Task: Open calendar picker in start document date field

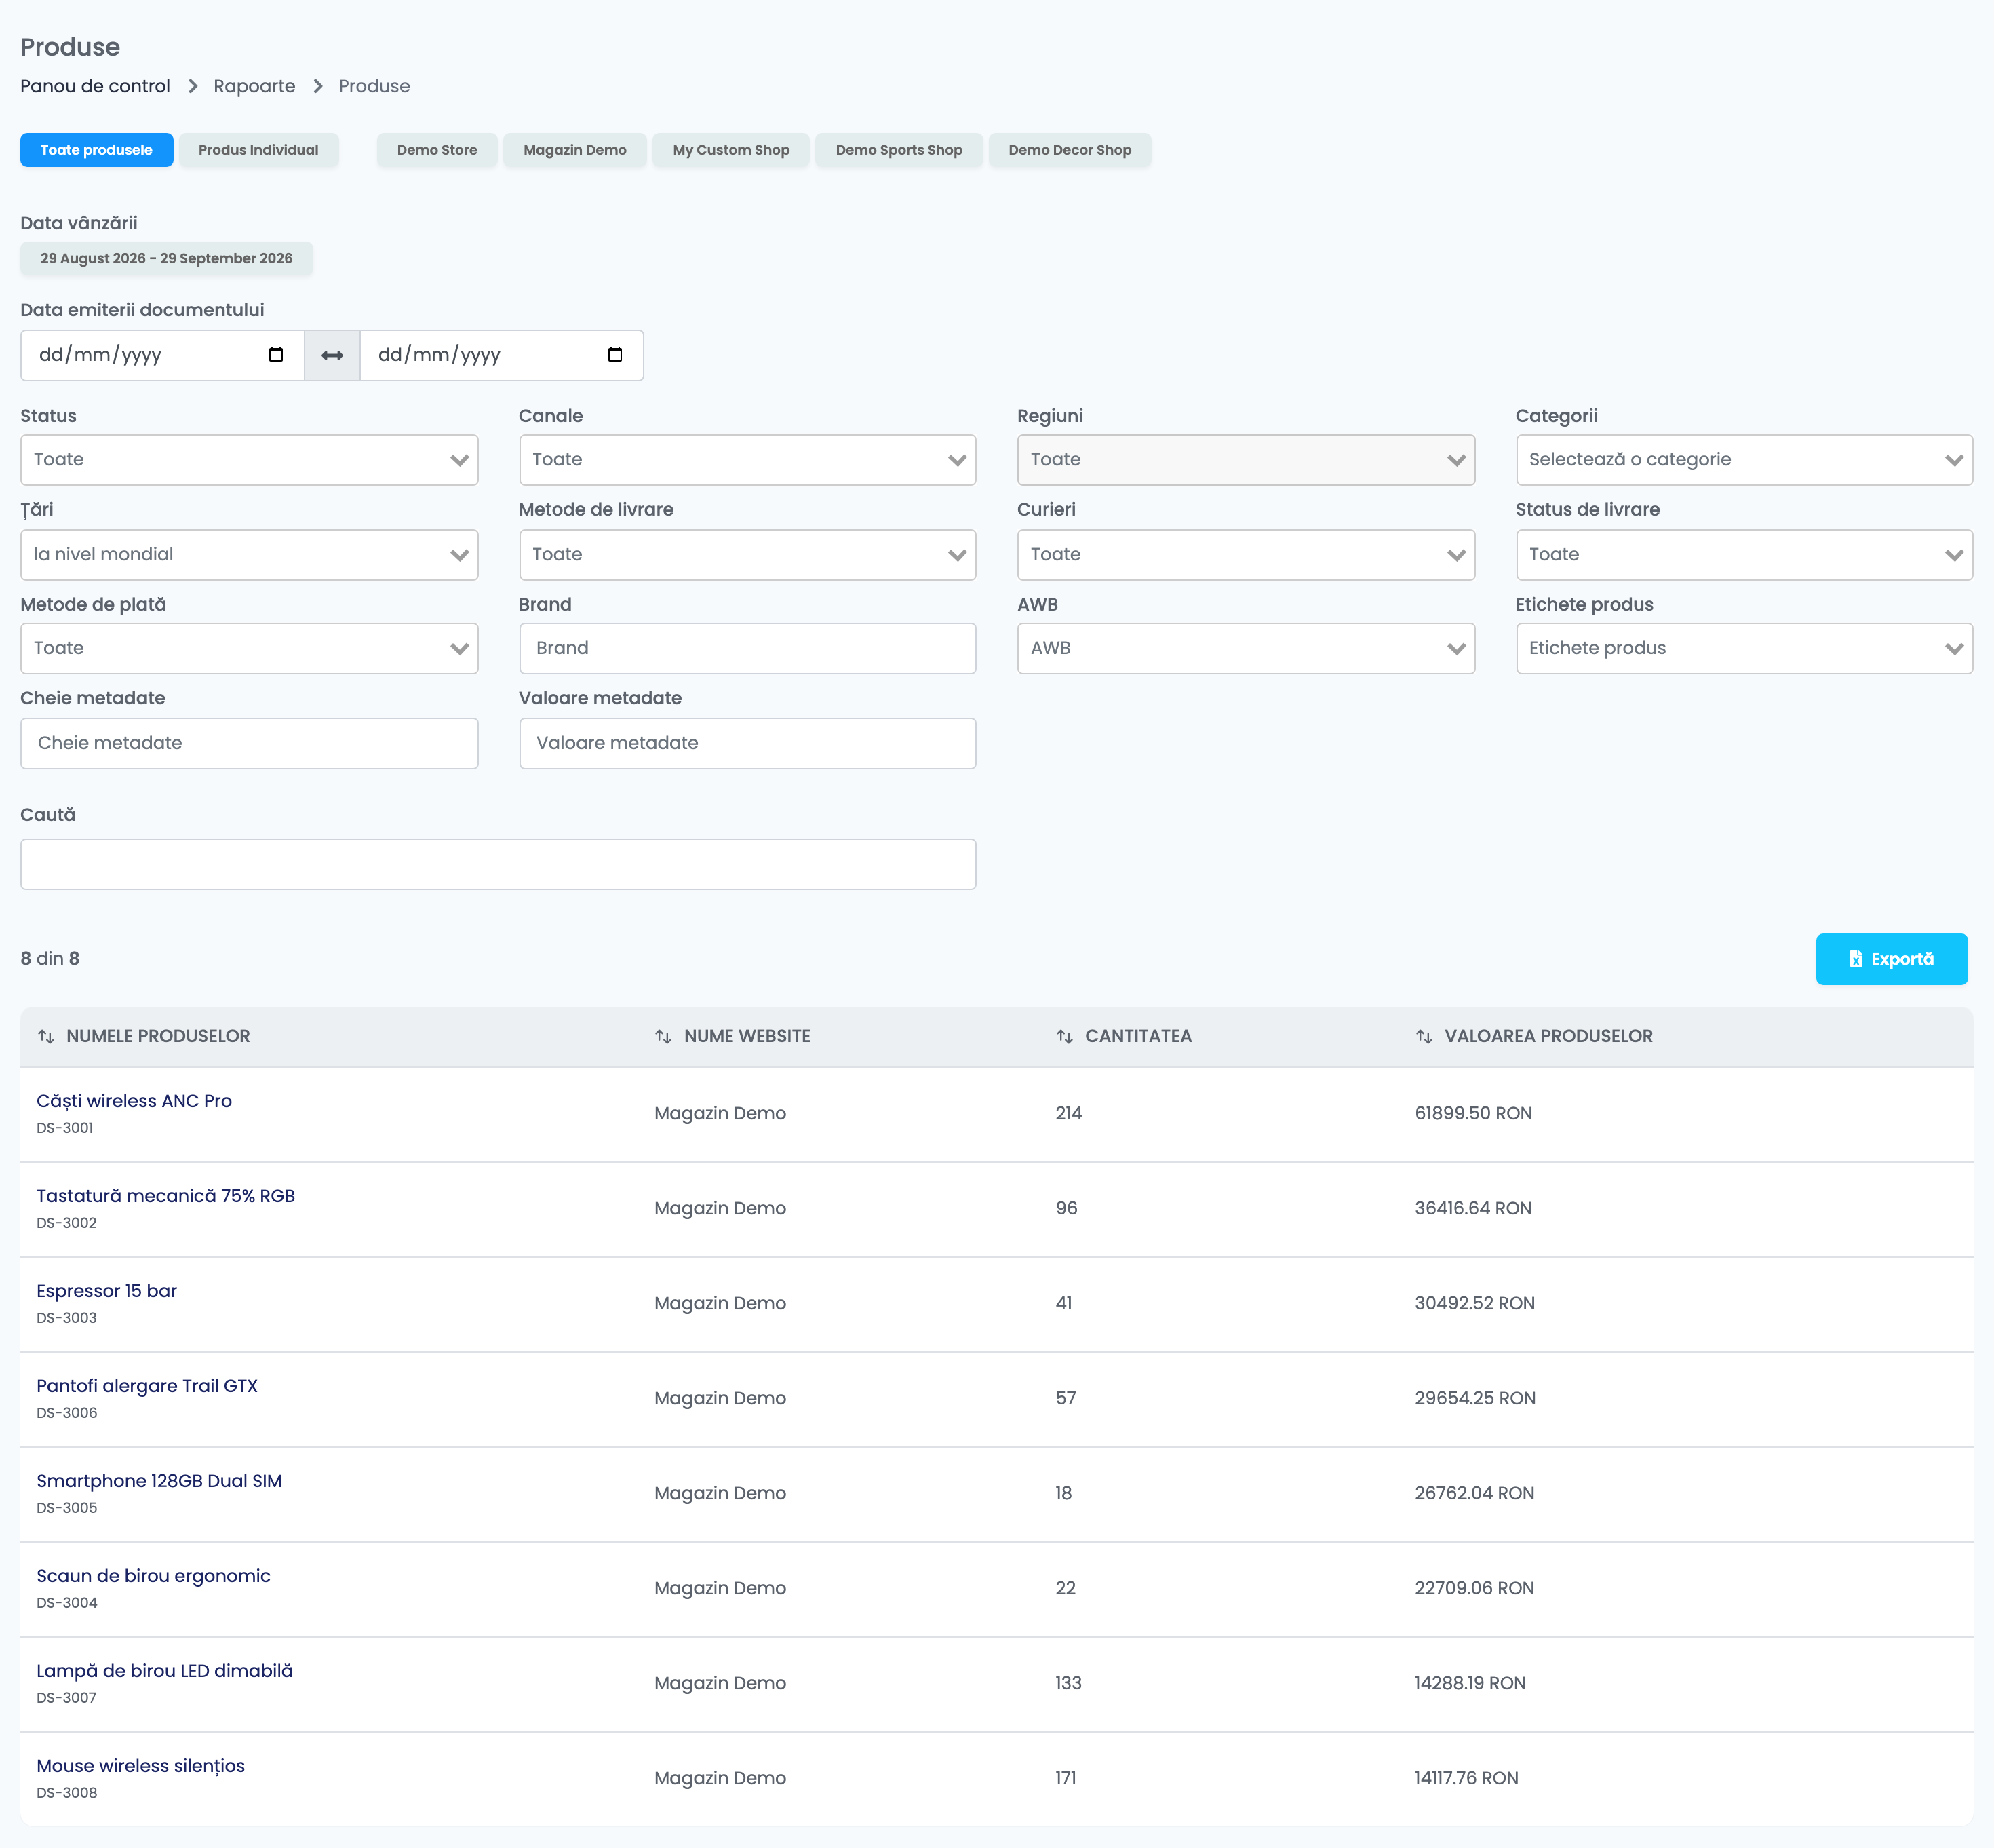Action: tap(276, 355)
